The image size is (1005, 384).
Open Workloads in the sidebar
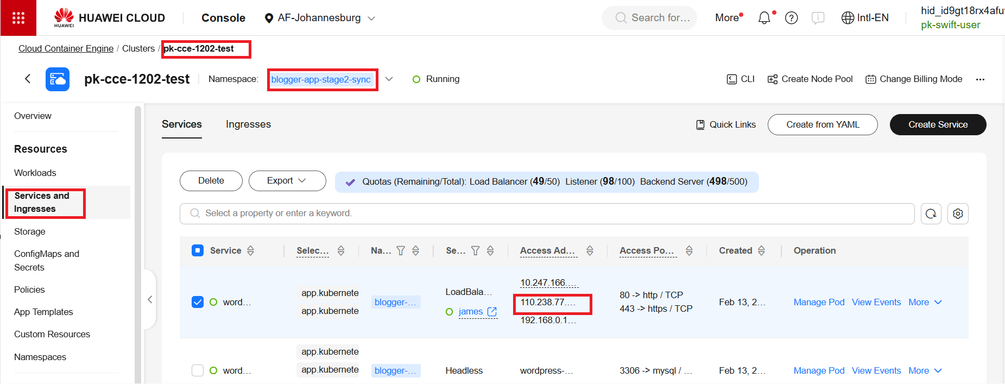point(35,173)
